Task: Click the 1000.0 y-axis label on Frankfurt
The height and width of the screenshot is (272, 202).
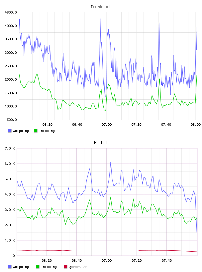Action: click(11, 106)
